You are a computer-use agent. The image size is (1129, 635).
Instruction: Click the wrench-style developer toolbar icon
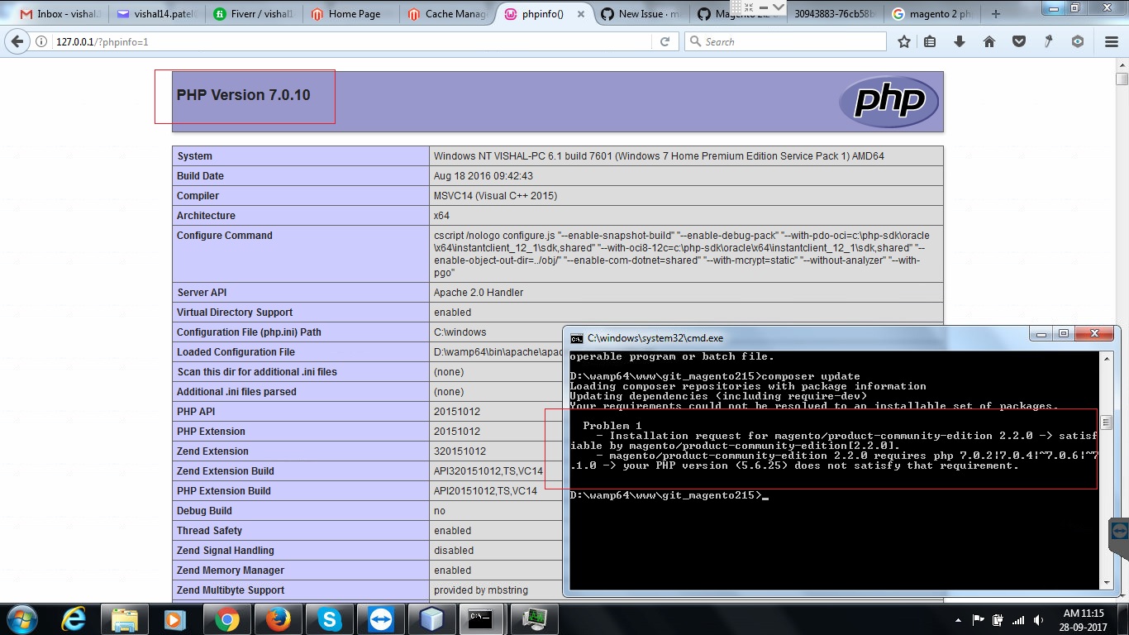point(1048,41)
